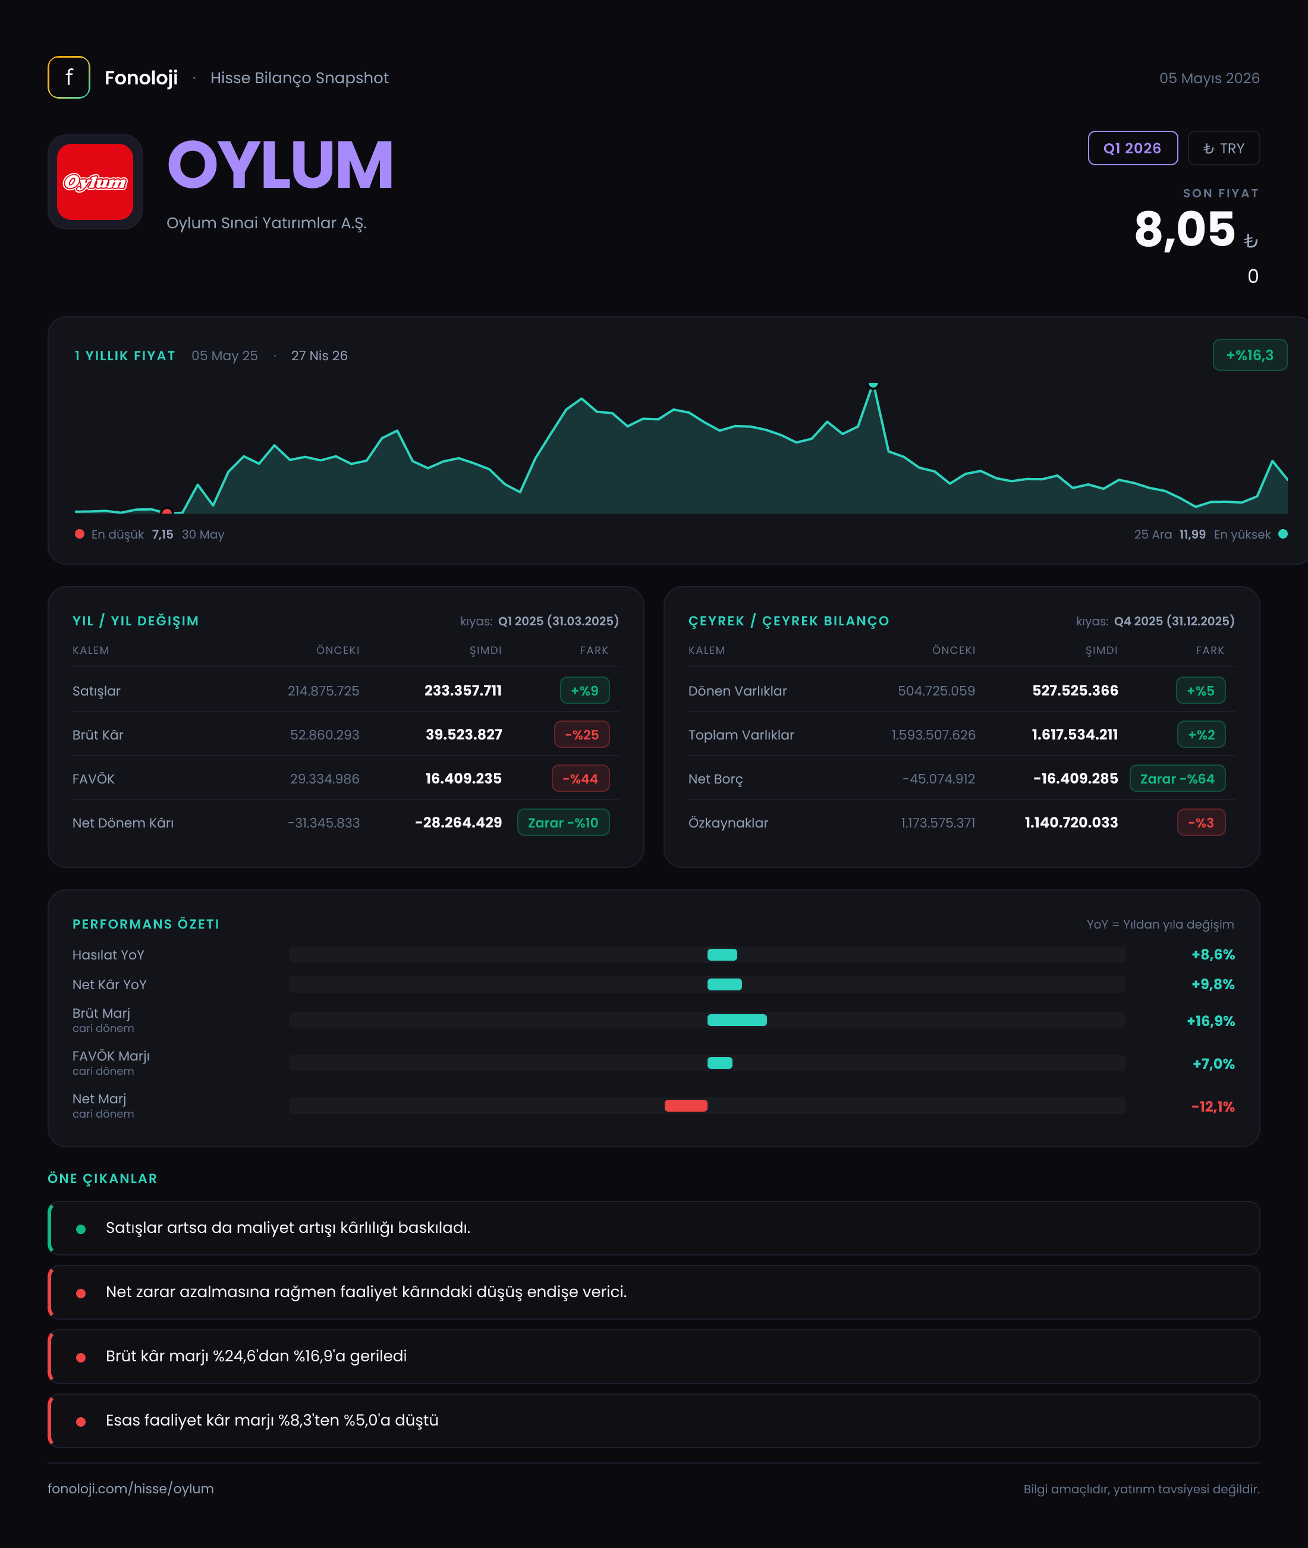Click the green dot on first highlight
The image size is (1308, 1548).
pos(81,1228)
